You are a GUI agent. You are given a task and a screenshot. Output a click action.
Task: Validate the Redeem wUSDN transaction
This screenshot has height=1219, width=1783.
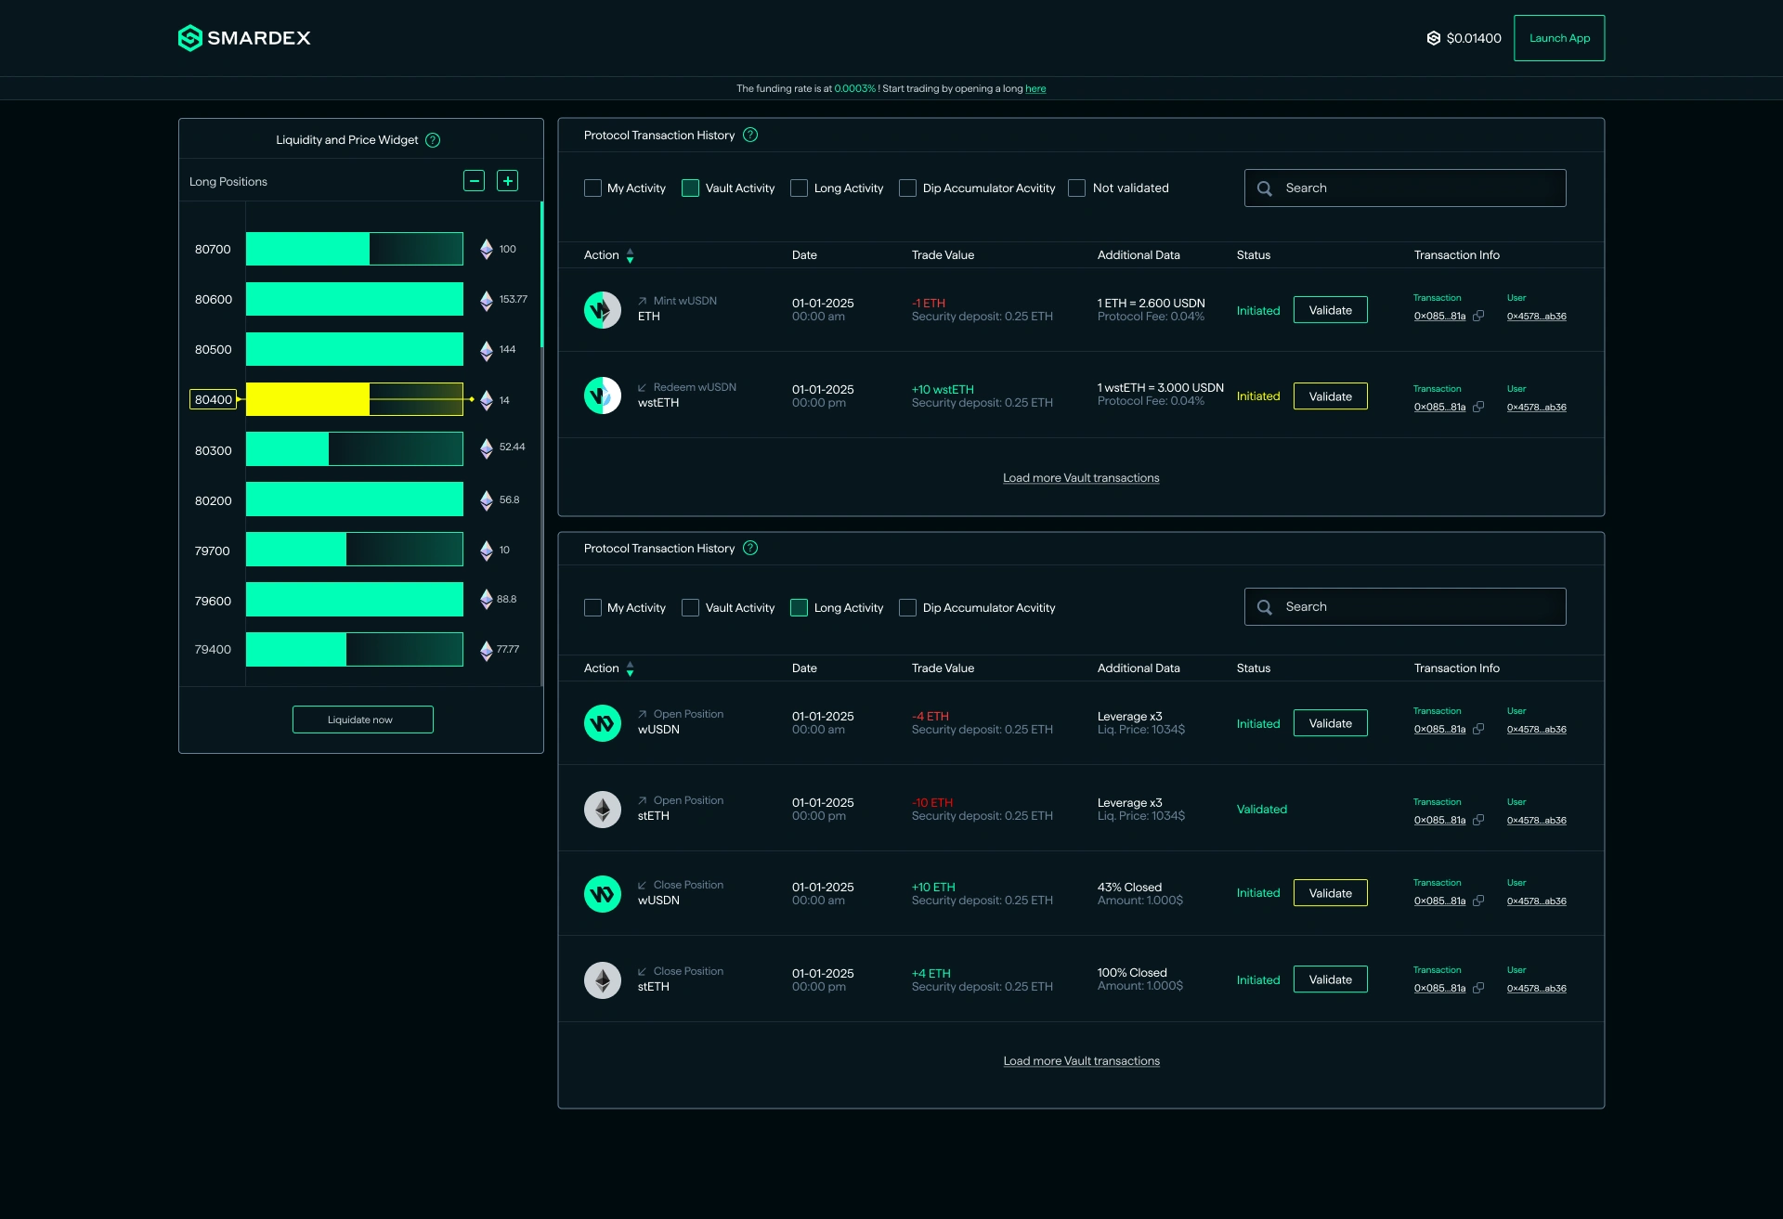pos(1330,396)
